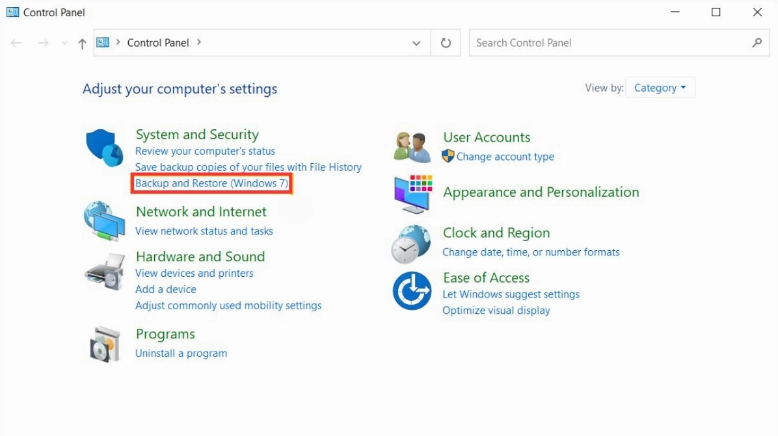Click the Programs disc icon
This screenshot has width=778, height=436.
[x=106, y=342]
